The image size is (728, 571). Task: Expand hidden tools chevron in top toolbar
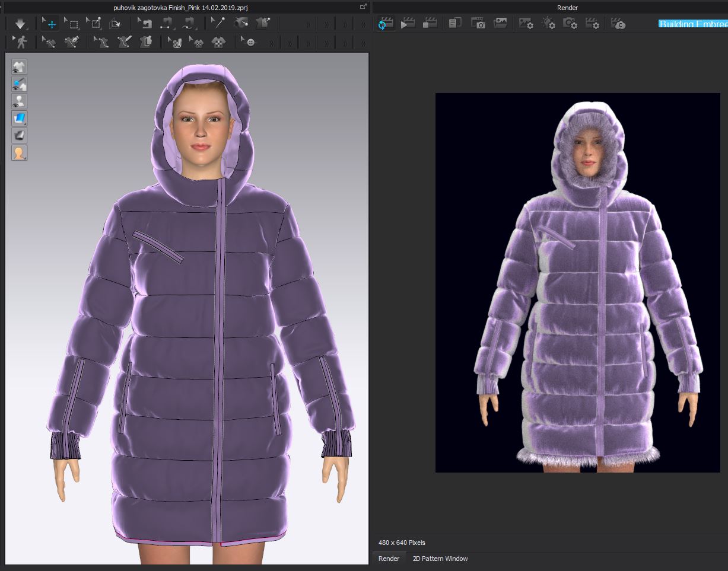(x=309, y=24)
